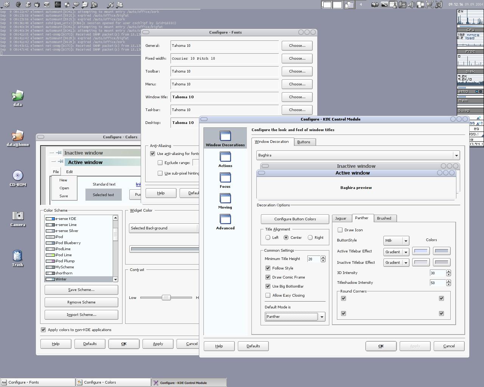Click File menu in colors preview
The width and height of the screenshot is (484, 387).
56,172
